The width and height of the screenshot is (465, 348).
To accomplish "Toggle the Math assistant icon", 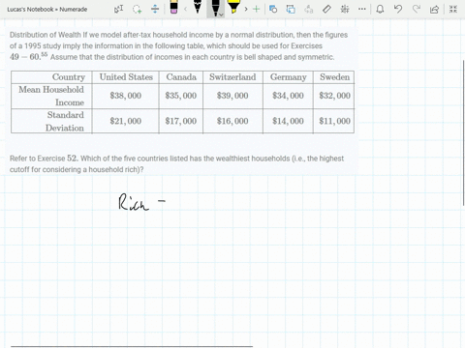I will (x=345, y=9).
